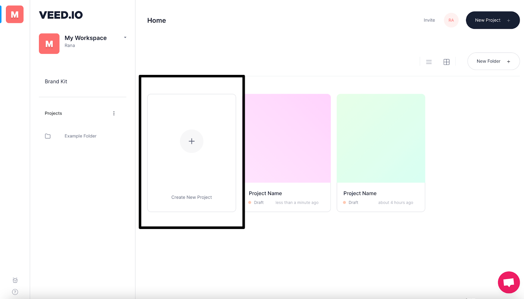Click the Invite link
Screen dimensions: 524x299
pyautogui.click(x=429, y=20)
